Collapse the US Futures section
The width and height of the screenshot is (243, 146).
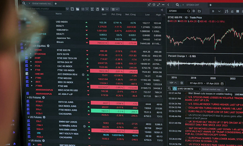pos(28,117)
